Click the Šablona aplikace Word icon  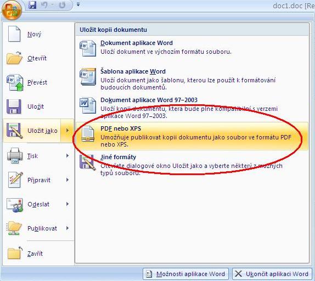click(88, 77)
